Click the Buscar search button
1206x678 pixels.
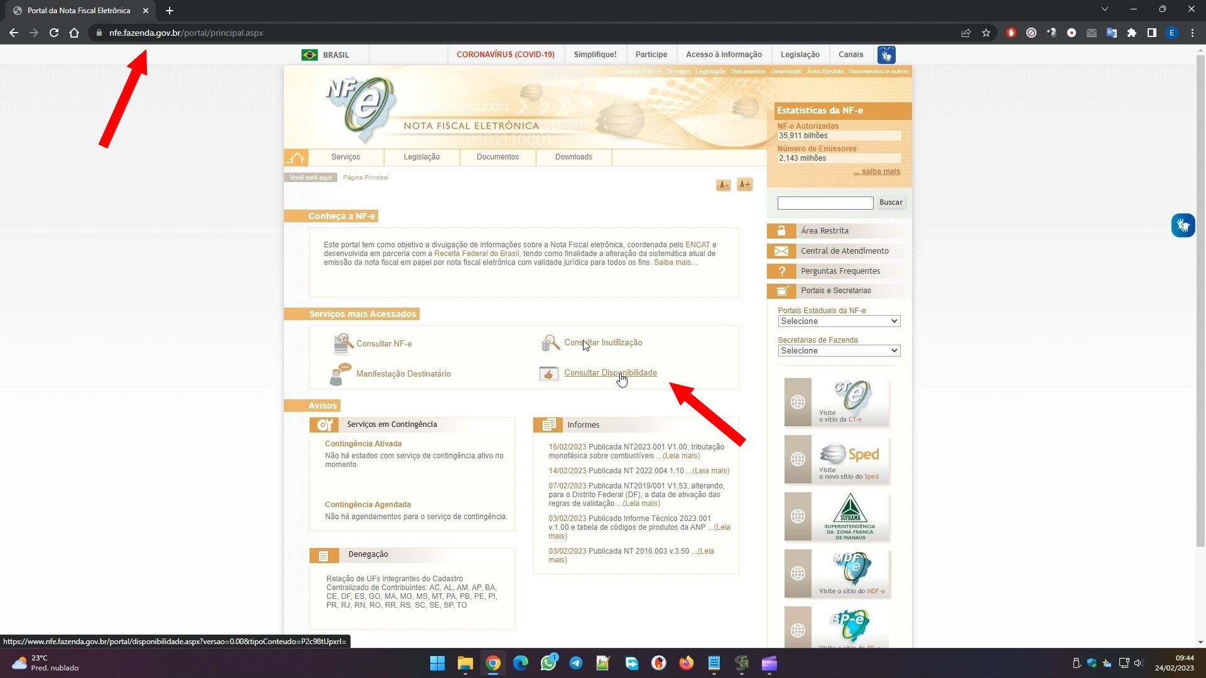(x=891, y=203)
